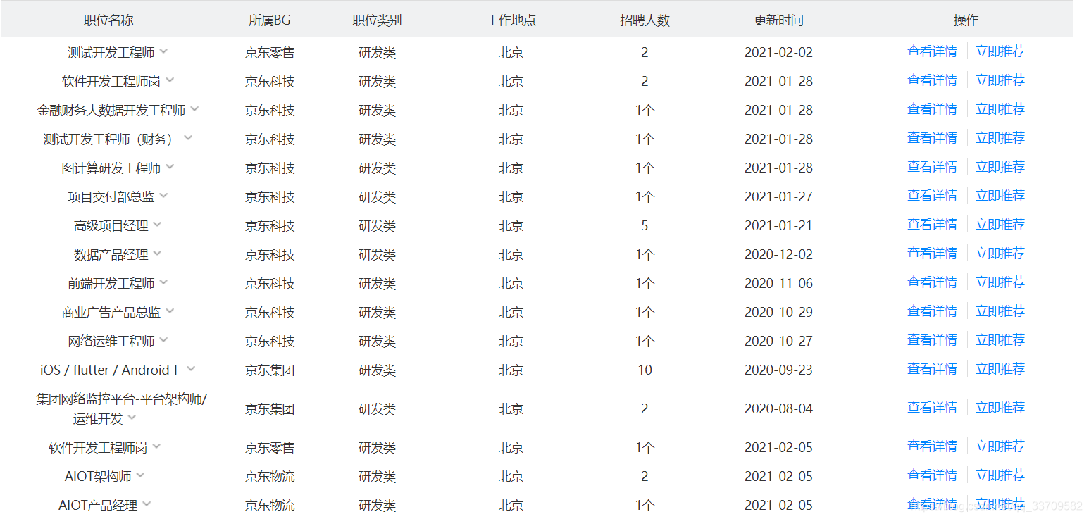Expand chevron after 运维开发 in 集团网络监控平台 row

click(132, 417)
